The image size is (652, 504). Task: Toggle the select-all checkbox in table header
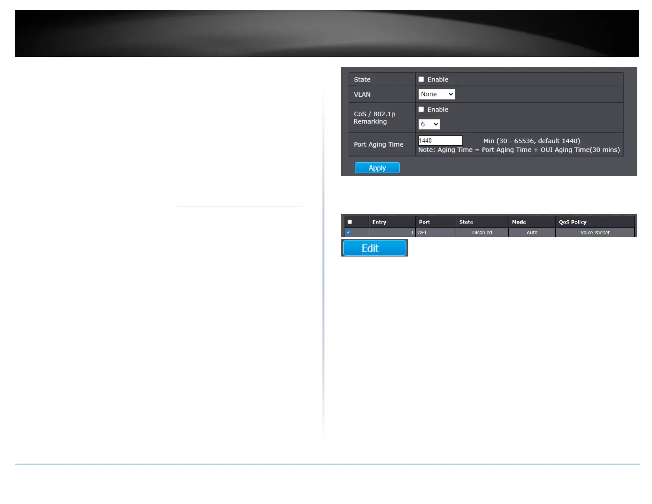coord(349,222)
